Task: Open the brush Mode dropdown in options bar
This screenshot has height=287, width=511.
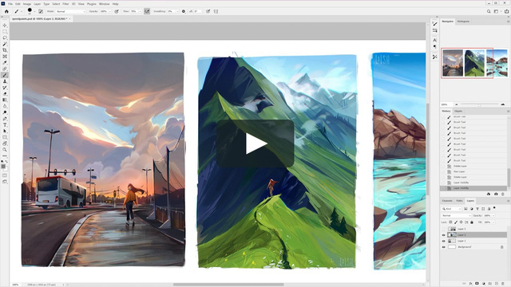Action: [70, 11]
